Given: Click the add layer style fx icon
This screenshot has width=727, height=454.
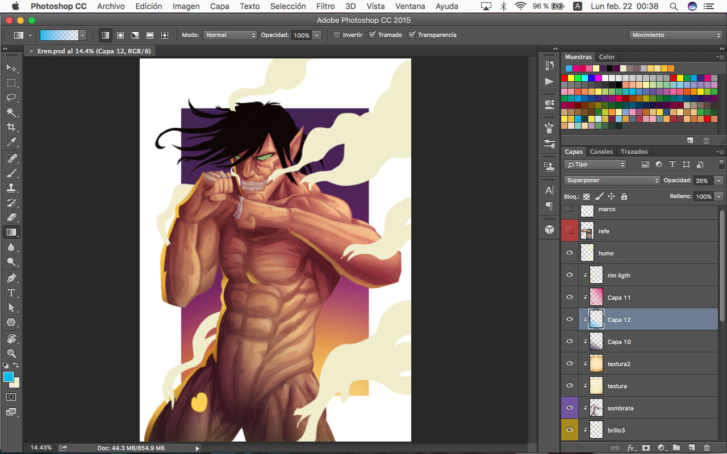Looking at the screenshot, I should pos(630,448).
